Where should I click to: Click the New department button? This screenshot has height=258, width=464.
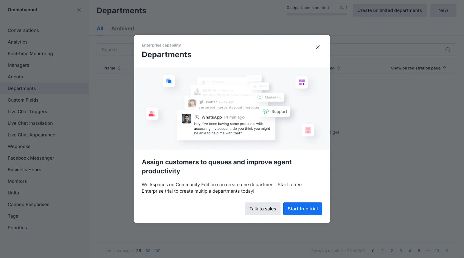443,10
